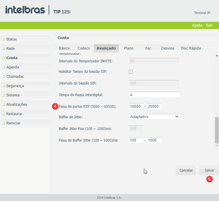
Task: Switch to the Codecs tab
Action: 84,48
